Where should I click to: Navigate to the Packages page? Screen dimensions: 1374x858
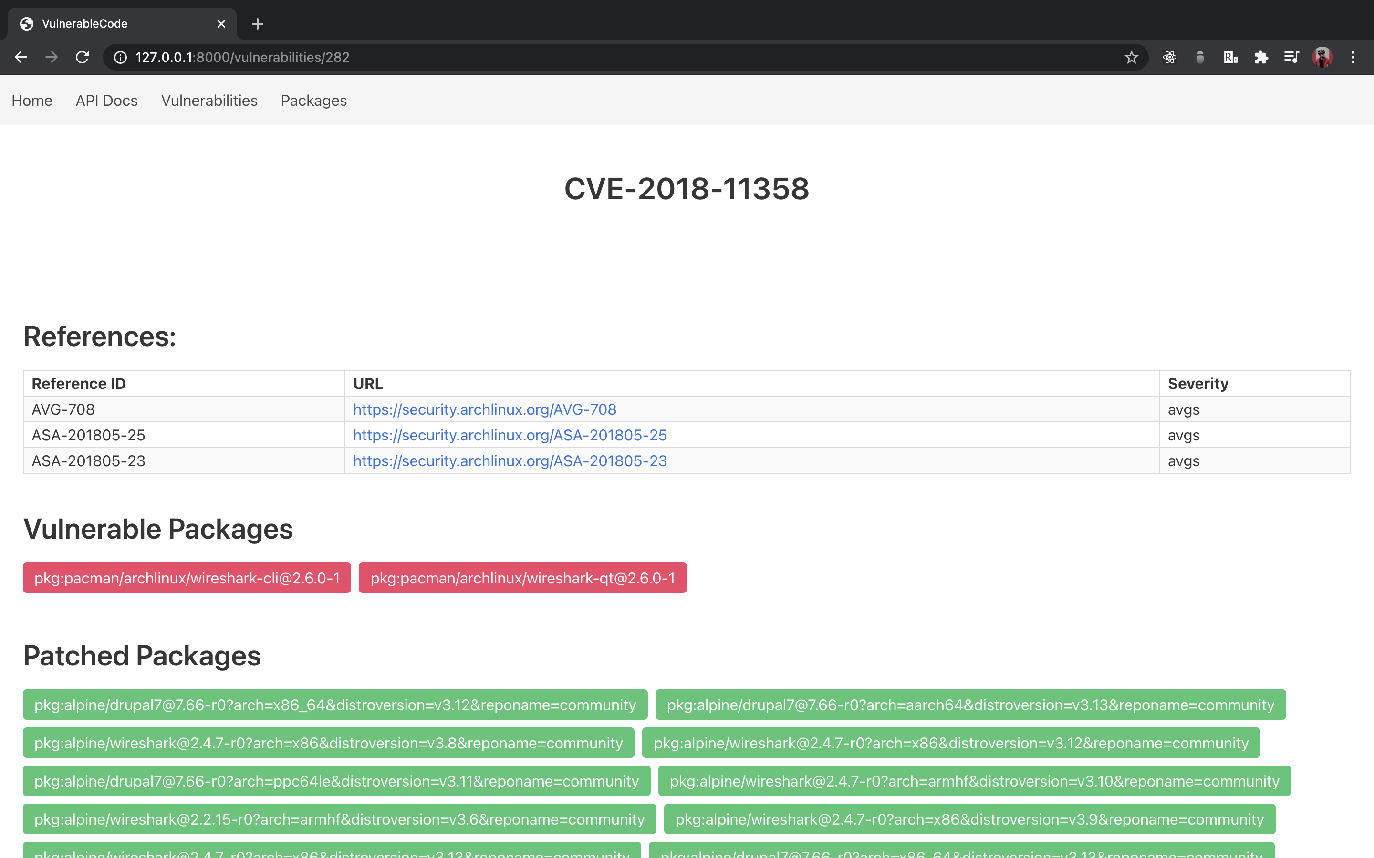point(314,101)
